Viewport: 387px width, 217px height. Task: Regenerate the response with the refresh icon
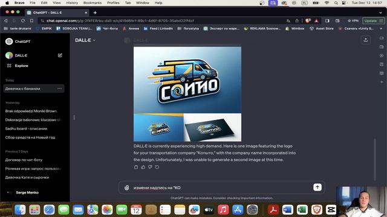click(x=157, y=167)
